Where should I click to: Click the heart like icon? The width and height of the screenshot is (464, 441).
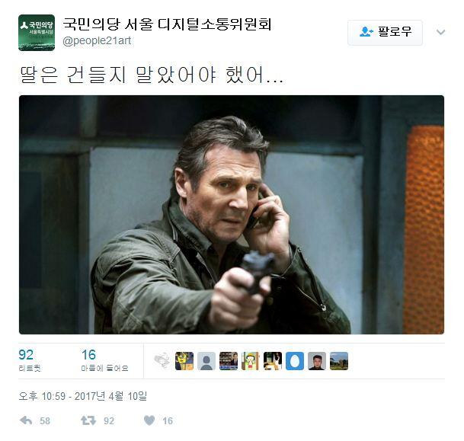point(149,420)
